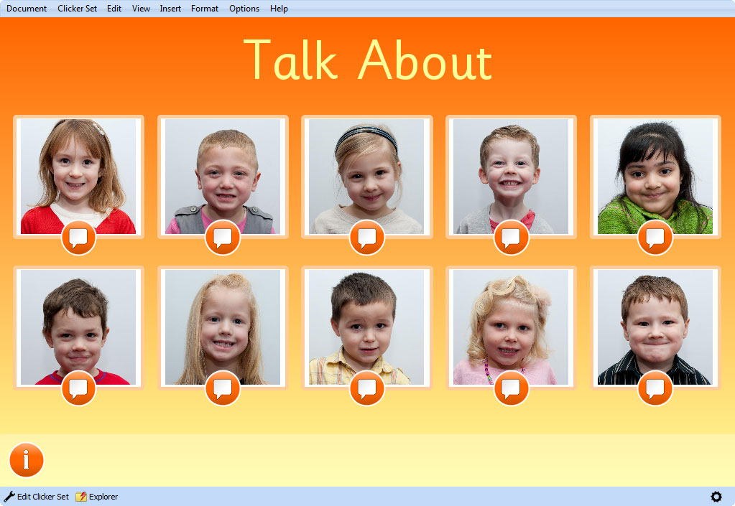
Task: Open the Options menu
Action: (244, 8)
